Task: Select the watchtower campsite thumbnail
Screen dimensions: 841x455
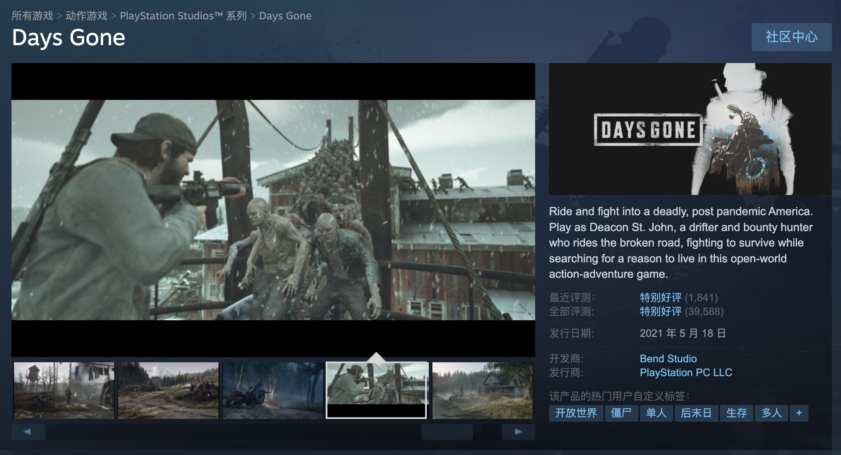Action: (x=64, y=390)
